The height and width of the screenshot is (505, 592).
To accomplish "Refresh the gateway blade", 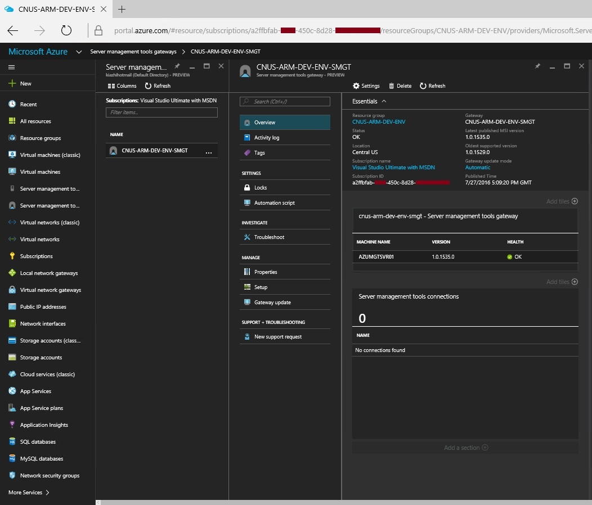I will [433, 85].
